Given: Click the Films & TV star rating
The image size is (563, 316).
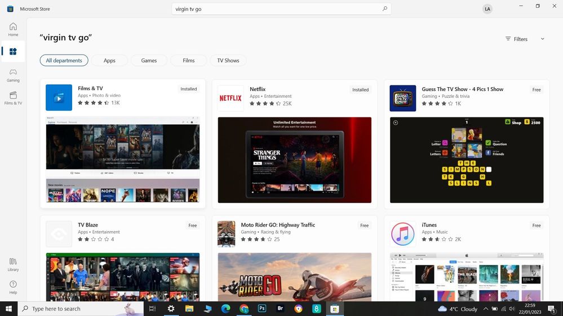Looking at the screenshot, I should click(94, 102).
